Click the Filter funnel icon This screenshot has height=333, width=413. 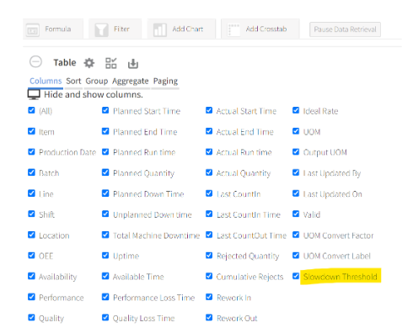[x=101, y=29]
